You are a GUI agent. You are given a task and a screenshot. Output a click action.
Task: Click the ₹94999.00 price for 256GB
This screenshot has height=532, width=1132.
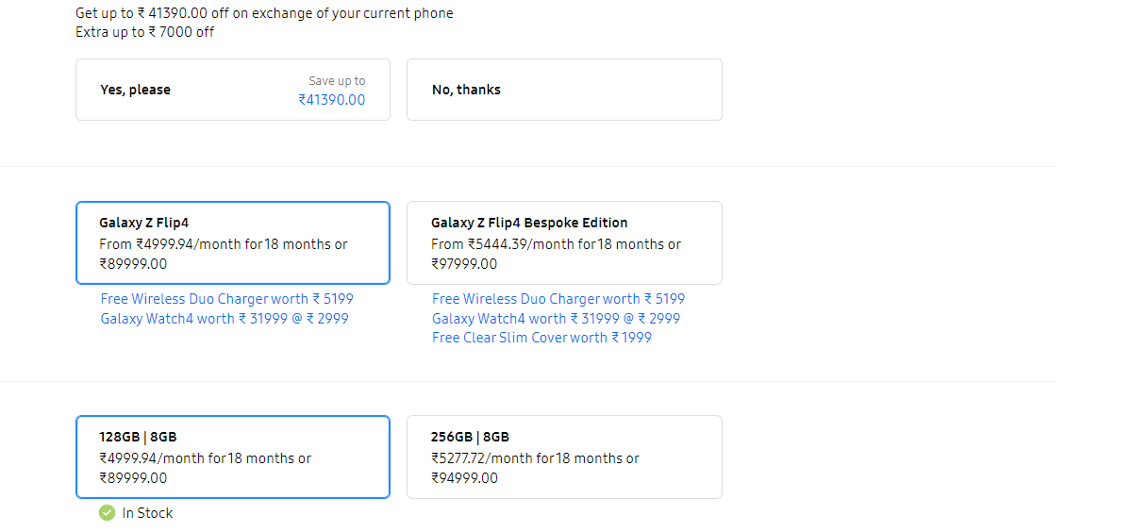(464, 478)
